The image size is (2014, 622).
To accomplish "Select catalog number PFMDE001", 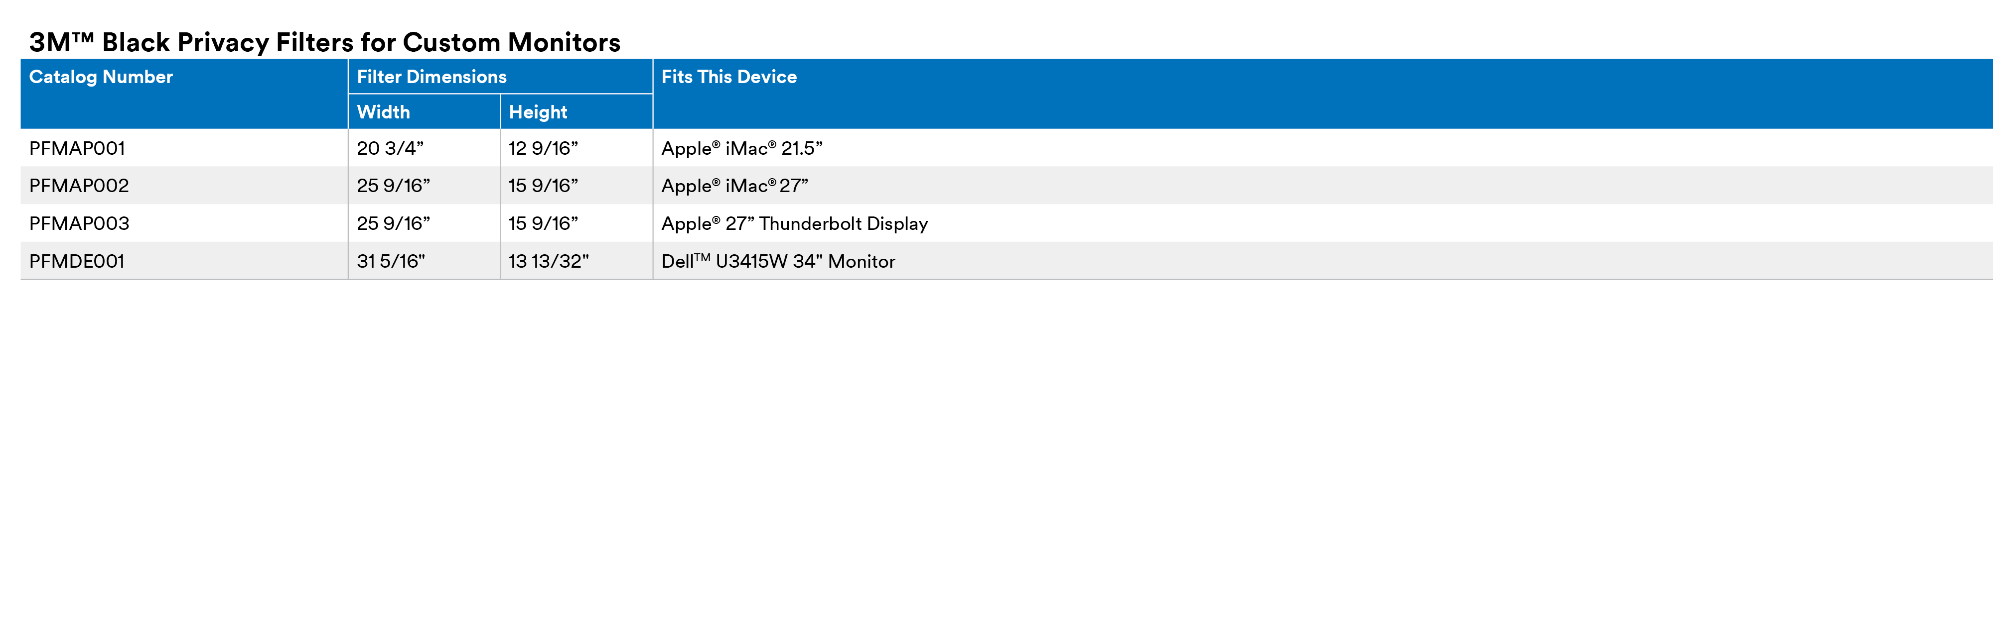I will point(77,261).
